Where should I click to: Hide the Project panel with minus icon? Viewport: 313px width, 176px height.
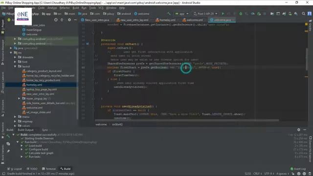(x=75, y=20)
